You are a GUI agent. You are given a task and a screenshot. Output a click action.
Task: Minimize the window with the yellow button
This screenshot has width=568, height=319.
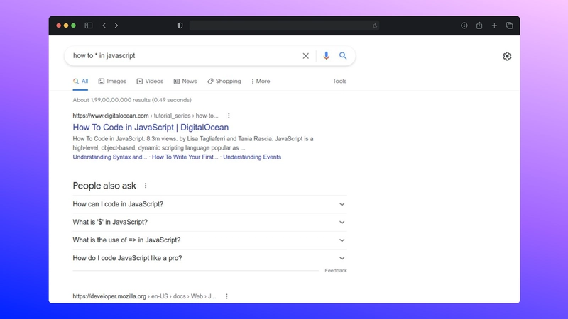coord(66,26)
